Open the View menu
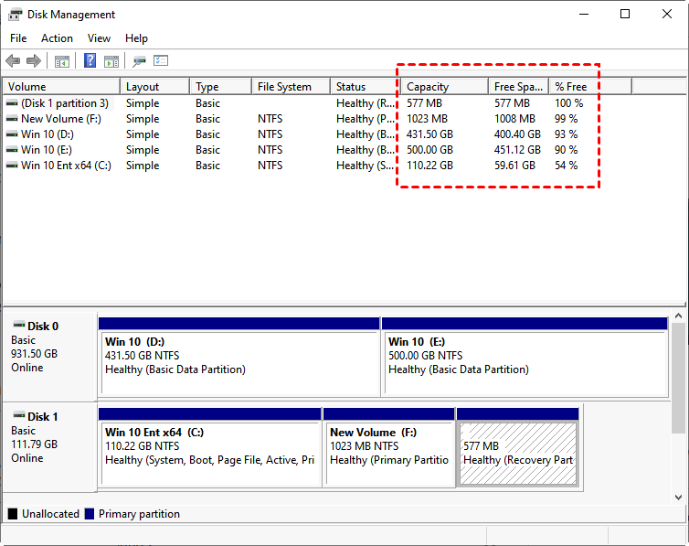Screen dimensions: 689x546 99,38
